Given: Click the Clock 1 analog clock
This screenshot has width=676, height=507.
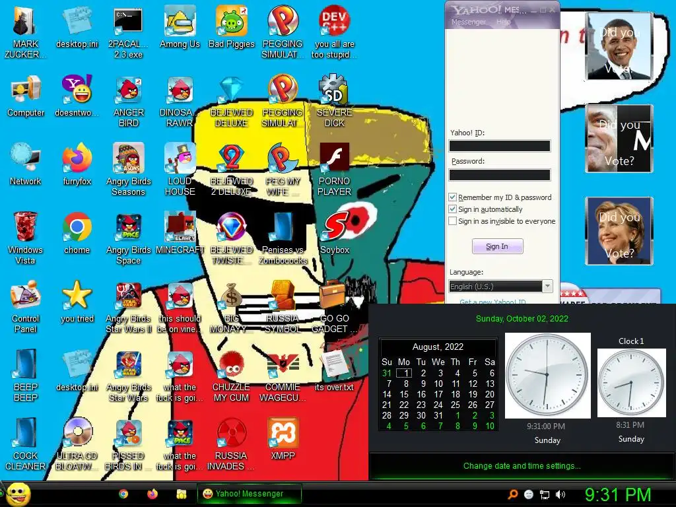Looking at the screenshot, I should 631,383.
